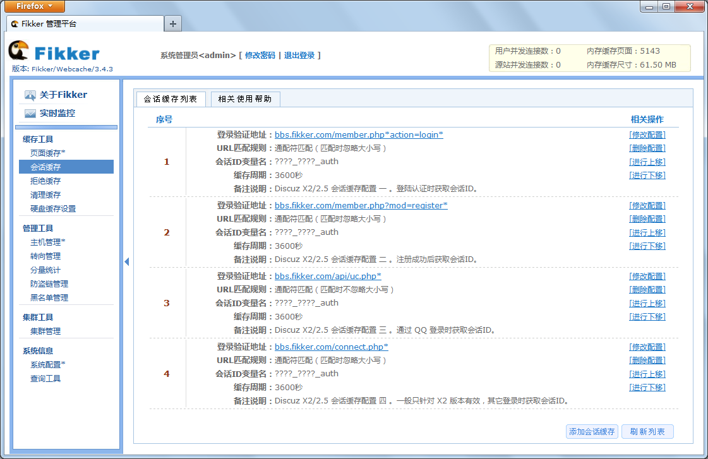The height and width of the screenshot is (459, 708).
Task: Click the 修改密码 link
Action: pyautogui.click(x=260, y=55)
